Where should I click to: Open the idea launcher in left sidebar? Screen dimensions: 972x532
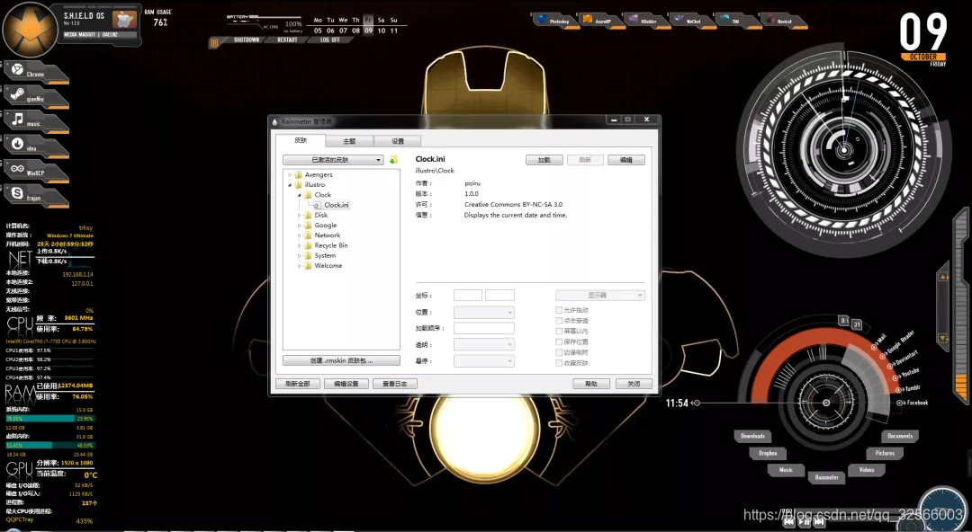(x=35, y=146)
